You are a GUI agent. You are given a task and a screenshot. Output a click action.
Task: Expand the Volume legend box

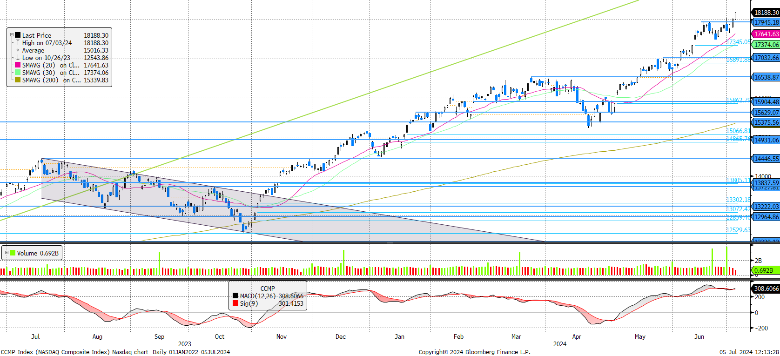[x=7, y=253]
